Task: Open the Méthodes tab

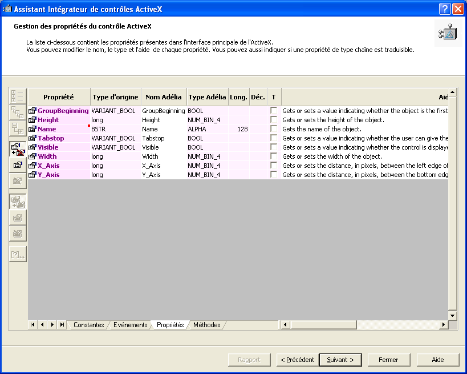Action: click(206, 325)
